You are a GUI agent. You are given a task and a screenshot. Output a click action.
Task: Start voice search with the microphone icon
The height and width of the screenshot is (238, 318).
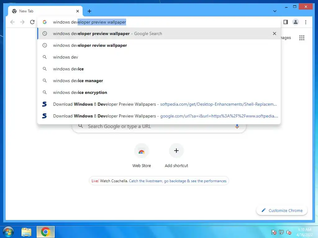pyautogui.click(x=237, y=126)
